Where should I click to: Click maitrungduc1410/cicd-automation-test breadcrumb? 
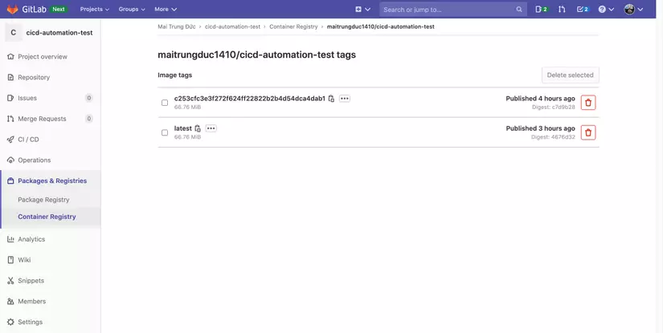[x=381, y=26]
